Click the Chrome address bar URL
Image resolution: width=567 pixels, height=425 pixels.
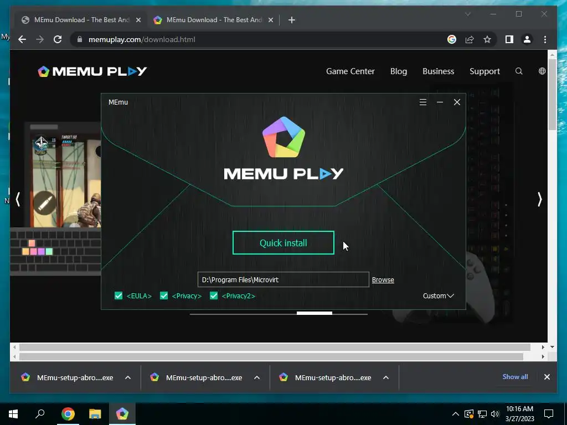click(x=142, y=39)
